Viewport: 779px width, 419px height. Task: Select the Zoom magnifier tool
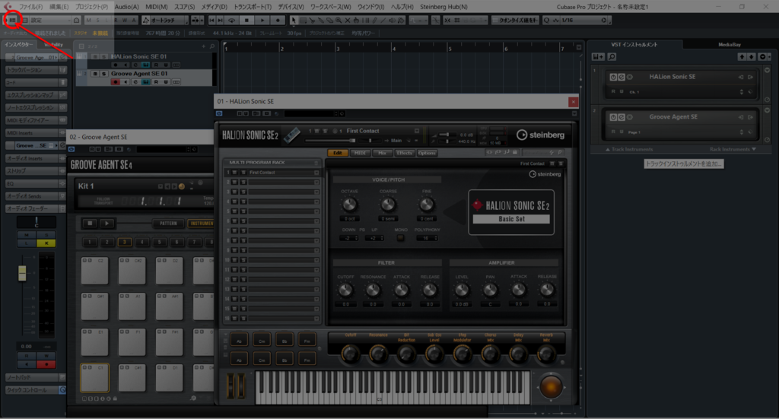(x=339, y=21)
